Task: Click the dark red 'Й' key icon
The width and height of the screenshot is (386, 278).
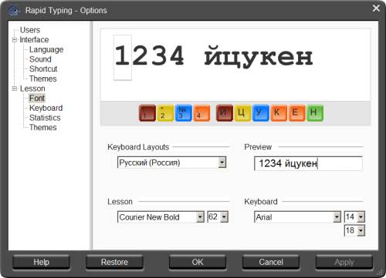Action: [225, 112]
